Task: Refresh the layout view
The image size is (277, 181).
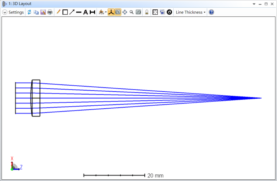Action: (29, 12)
